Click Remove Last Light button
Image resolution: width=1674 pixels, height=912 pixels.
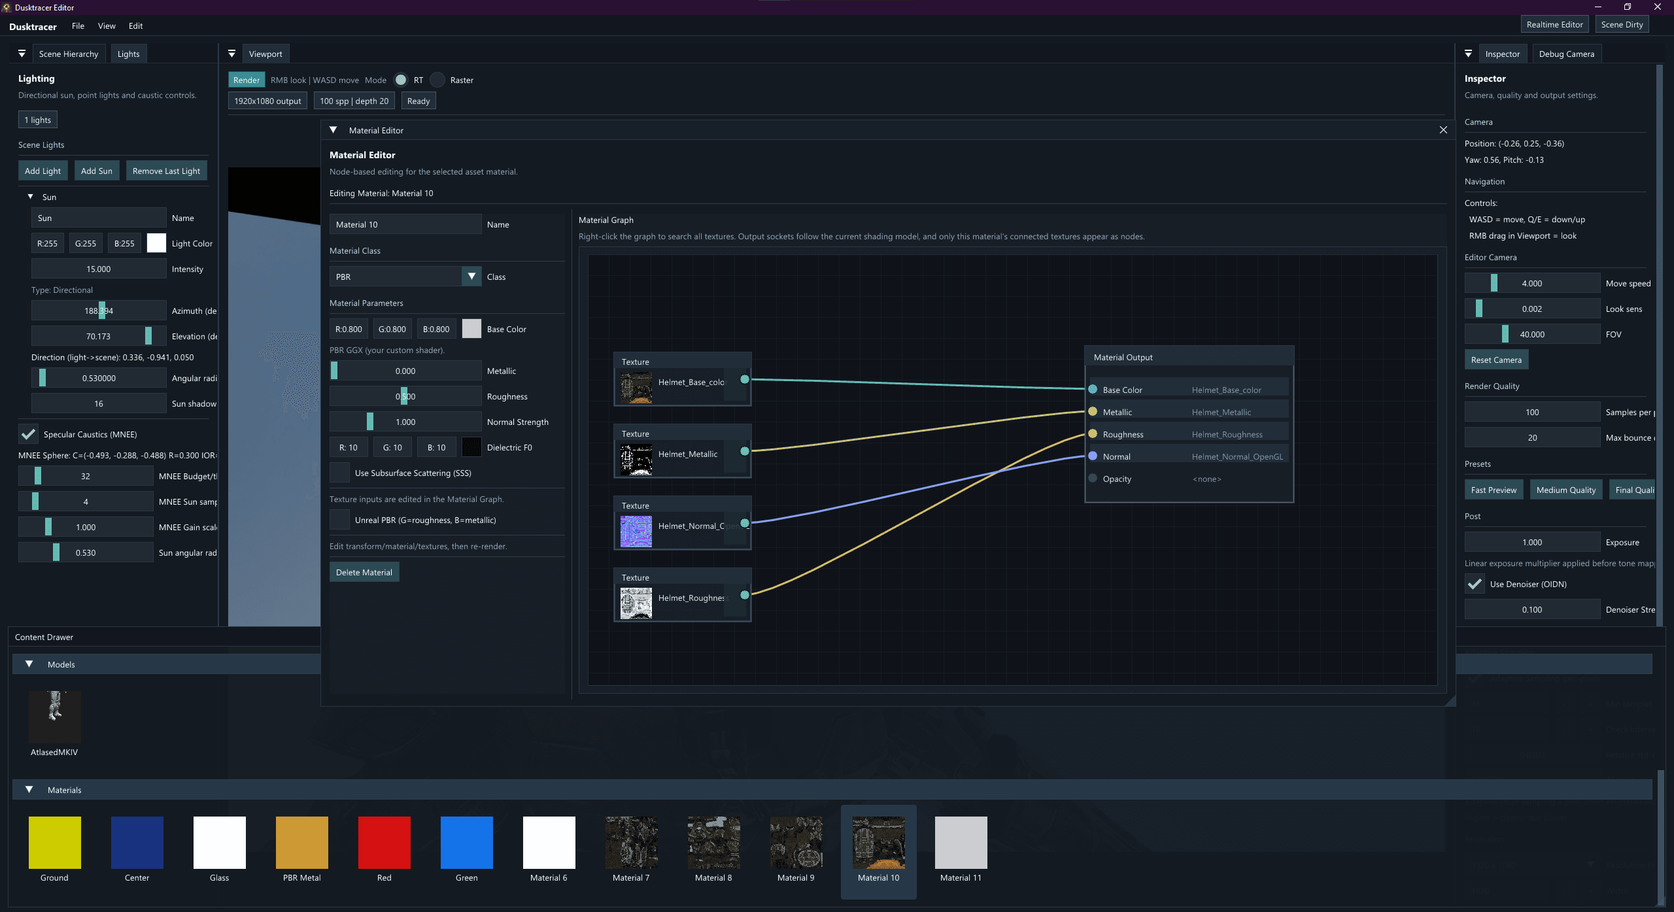[167, 171]
